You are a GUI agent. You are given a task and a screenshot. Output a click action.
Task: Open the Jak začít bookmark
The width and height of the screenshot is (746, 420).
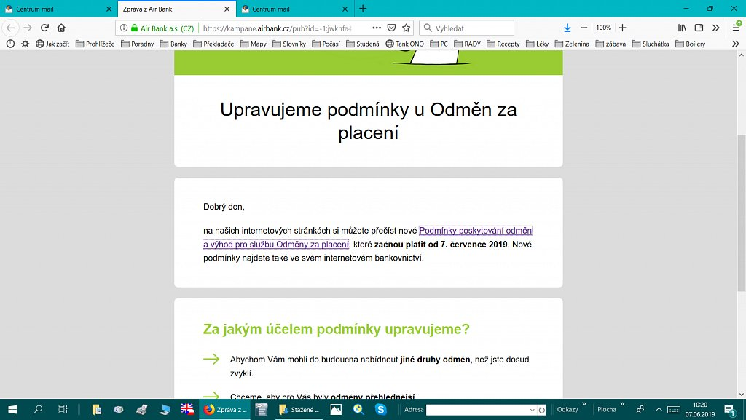click(x=52, y=44)
